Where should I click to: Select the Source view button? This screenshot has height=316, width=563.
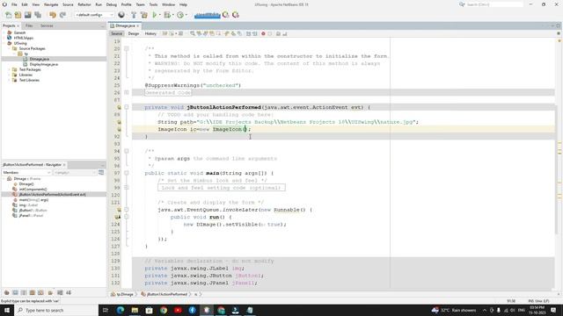116,33
